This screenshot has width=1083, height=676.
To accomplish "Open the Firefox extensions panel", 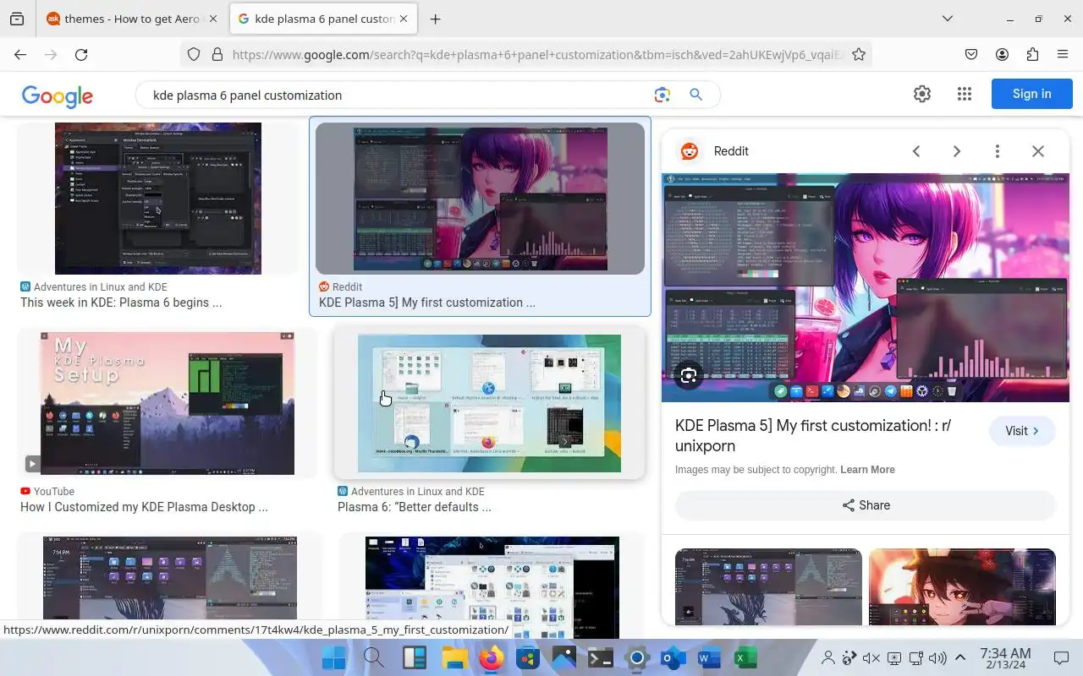I will tap(1032, 55).
